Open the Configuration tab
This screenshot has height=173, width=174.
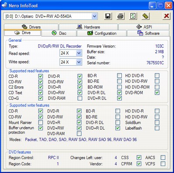pos(102,33)
